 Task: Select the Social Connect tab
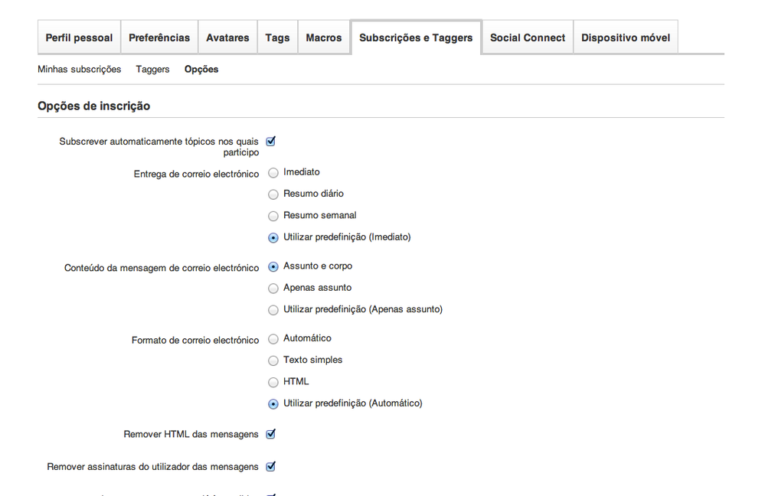[x=528, y=38]
